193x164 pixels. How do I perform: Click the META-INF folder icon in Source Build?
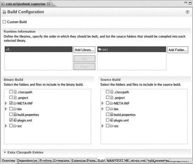pyautogui.click(x=112, y=103)
